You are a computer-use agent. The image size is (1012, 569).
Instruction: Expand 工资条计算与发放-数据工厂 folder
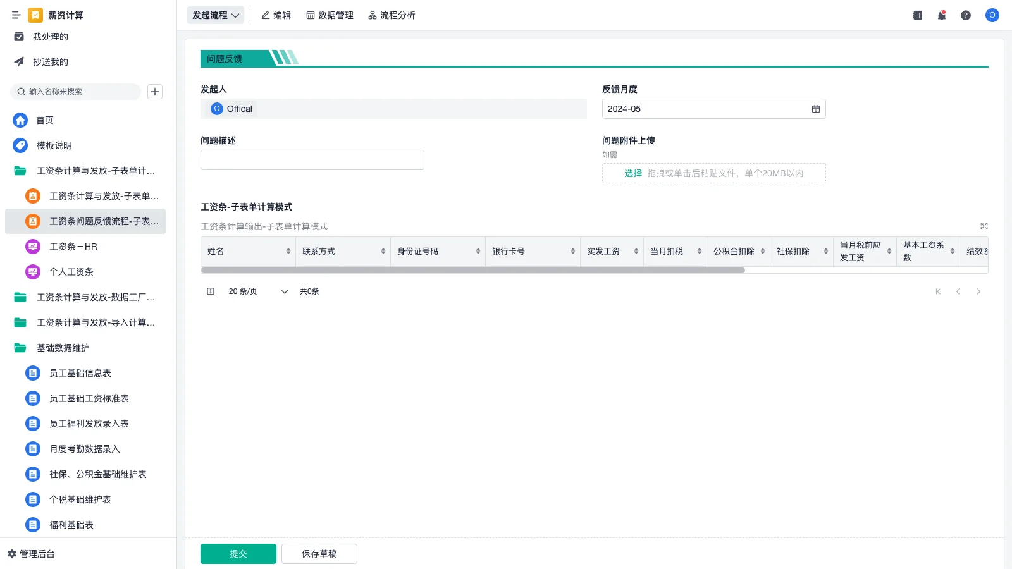point(85,297)
